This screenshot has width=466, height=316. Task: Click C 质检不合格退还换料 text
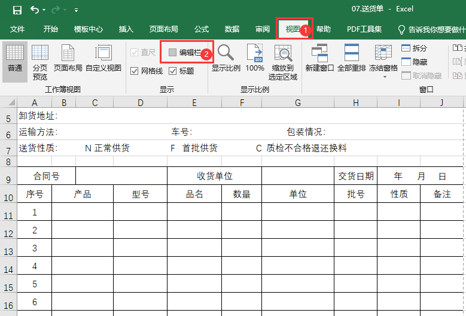[301, 148]
